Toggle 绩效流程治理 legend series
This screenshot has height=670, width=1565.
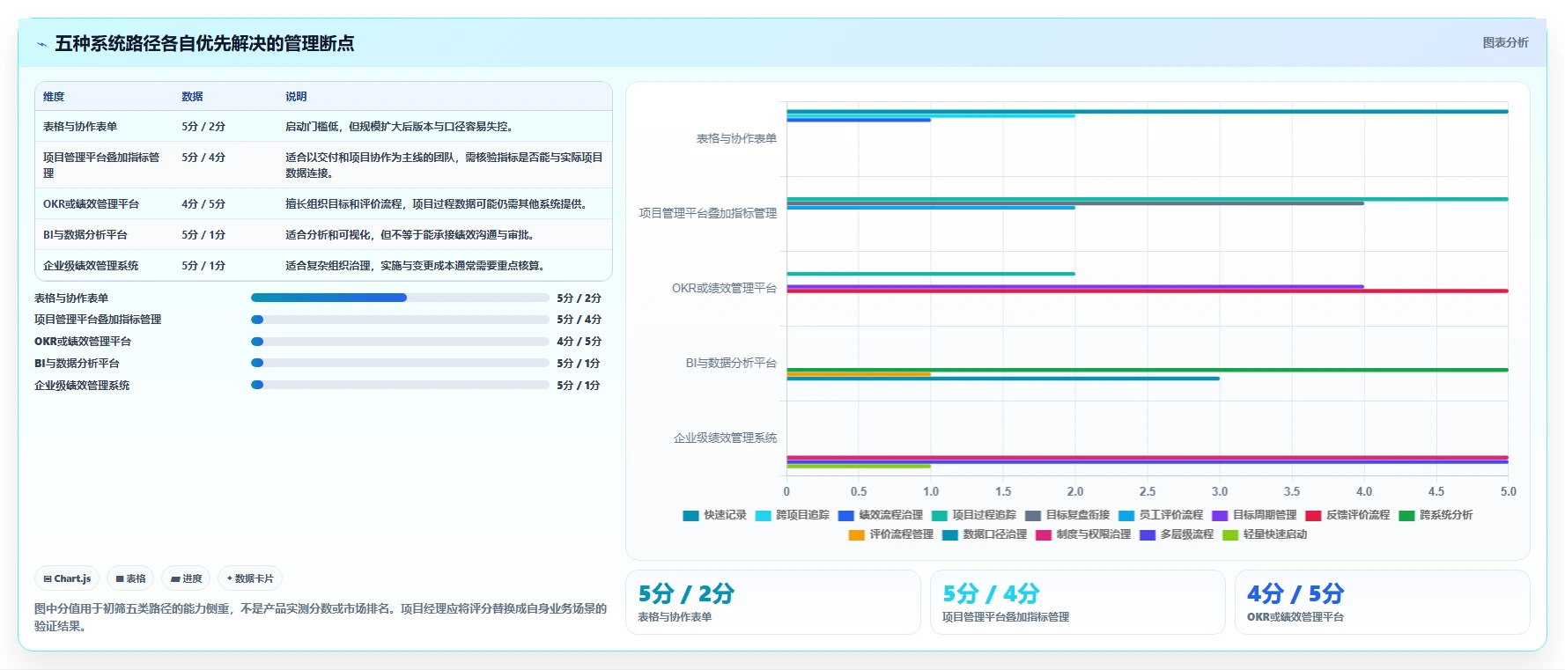[x=880, y=515]
